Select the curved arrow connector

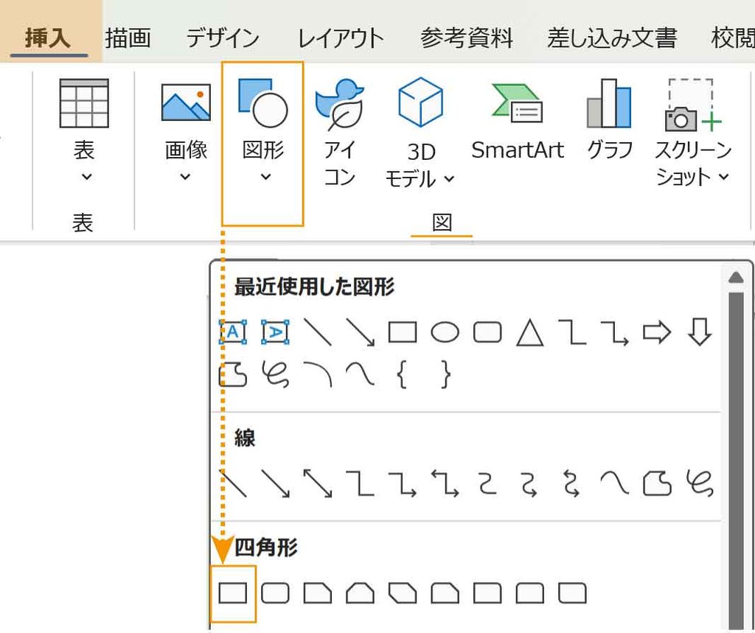tap(529, 483)
